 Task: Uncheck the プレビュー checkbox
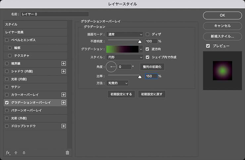coord(208,46)
